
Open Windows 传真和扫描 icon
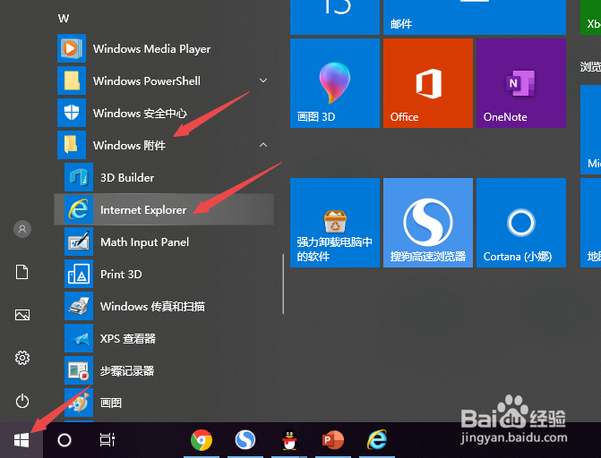[x=79, y=306]
